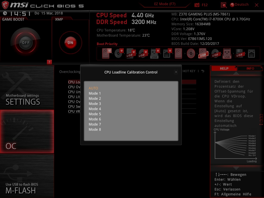The image size is (264, 198).
Task: Click the Boot Priority heading
Action: click(107, 44)
